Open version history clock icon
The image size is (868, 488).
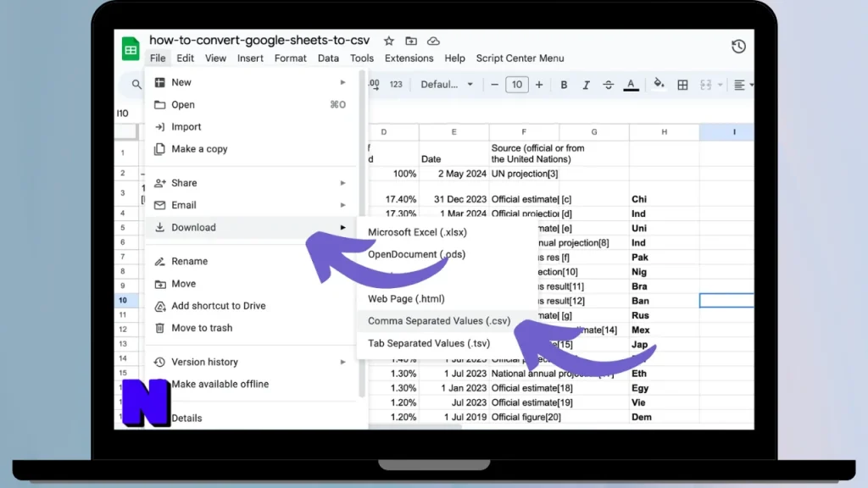pos(738,47)
